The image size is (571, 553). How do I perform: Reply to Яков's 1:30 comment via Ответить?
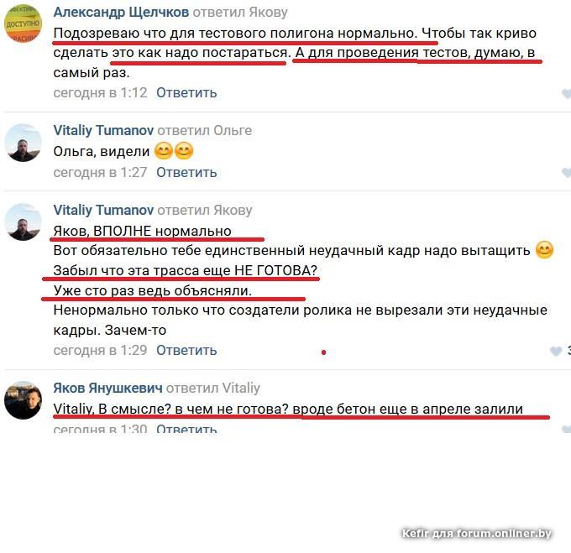pos(186,429)
